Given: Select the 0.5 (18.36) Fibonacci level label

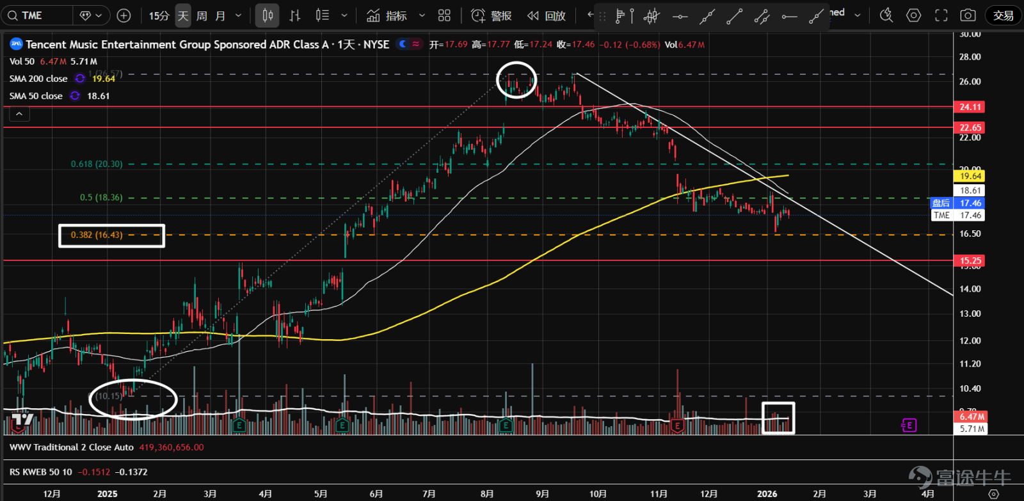Looking at the screenshot, I should point(101,197).
